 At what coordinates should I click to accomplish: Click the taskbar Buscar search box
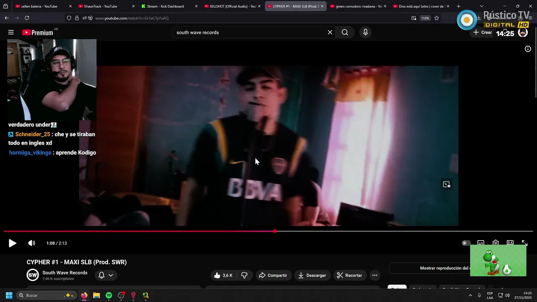47,295
